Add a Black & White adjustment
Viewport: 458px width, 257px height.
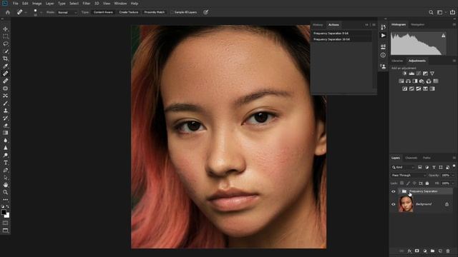click(415, 81)
